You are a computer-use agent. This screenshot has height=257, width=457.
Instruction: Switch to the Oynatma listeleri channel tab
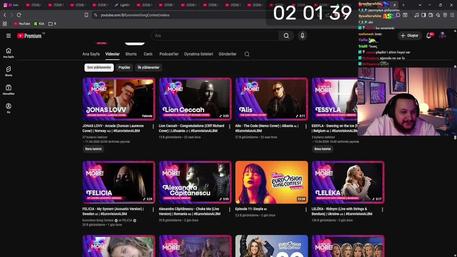[199, 54]
